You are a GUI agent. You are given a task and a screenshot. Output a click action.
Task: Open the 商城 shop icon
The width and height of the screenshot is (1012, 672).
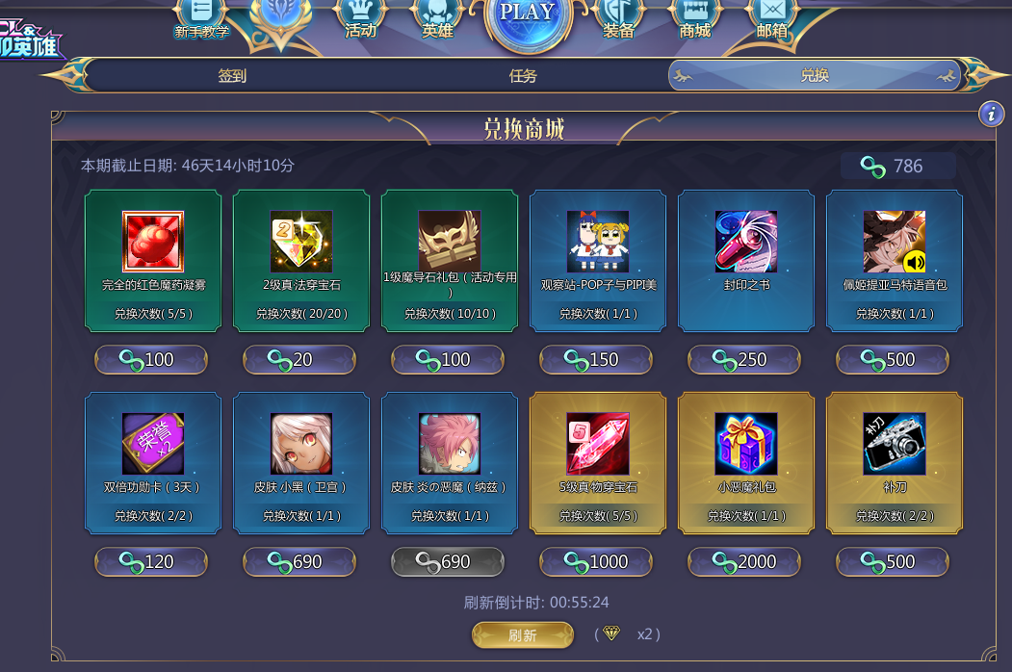pos(694,18)
